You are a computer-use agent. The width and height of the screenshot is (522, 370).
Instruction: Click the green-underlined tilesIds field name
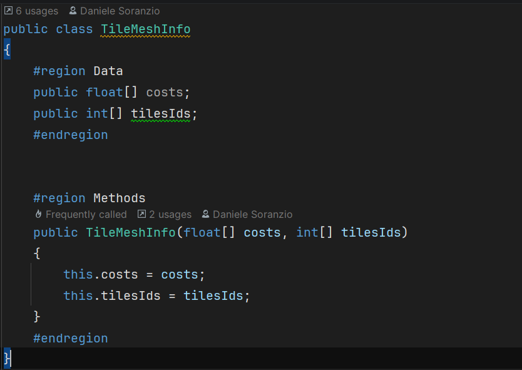(x=160, y=113)
